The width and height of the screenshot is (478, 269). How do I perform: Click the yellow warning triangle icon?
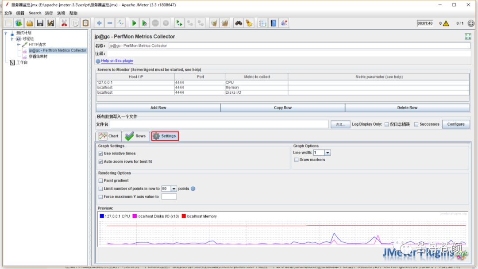446,23
